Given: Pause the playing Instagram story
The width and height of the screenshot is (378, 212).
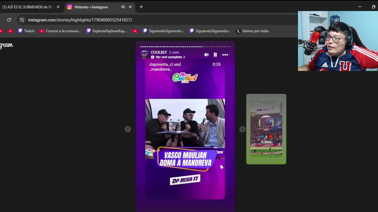Looking at the screenshot, I should (215, 55).
